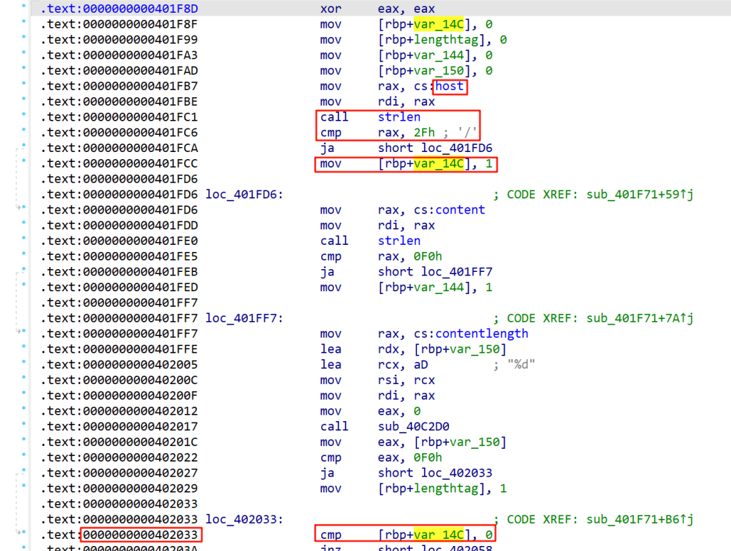Select var_150 in the lea rdx instruction
The image size is (731, 551).
click(478, 349)
